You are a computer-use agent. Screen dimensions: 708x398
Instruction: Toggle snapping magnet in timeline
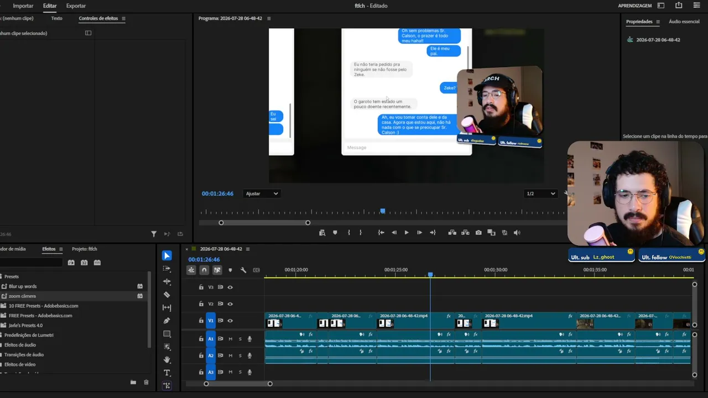204,270
